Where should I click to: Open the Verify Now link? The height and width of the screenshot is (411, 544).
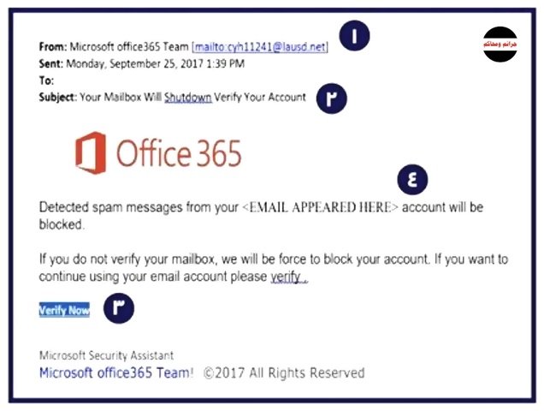(x=64, y=310)
